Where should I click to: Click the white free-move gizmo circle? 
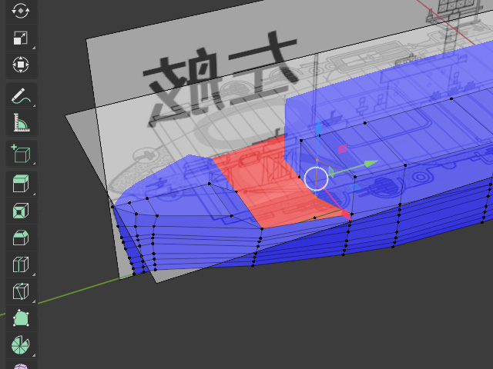316,178
